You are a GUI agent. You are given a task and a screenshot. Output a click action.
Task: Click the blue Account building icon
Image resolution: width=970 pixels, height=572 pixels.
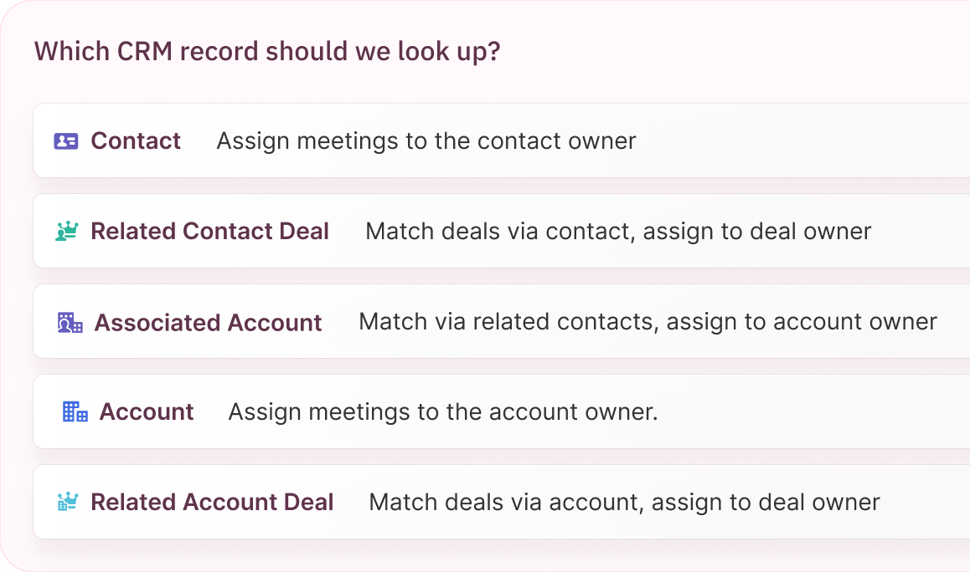(75, 411)
